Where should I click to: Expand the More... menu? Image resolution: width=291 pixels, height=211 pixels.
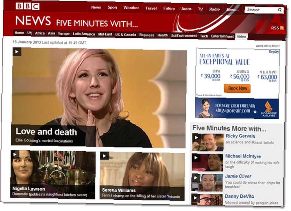[232, 10]
